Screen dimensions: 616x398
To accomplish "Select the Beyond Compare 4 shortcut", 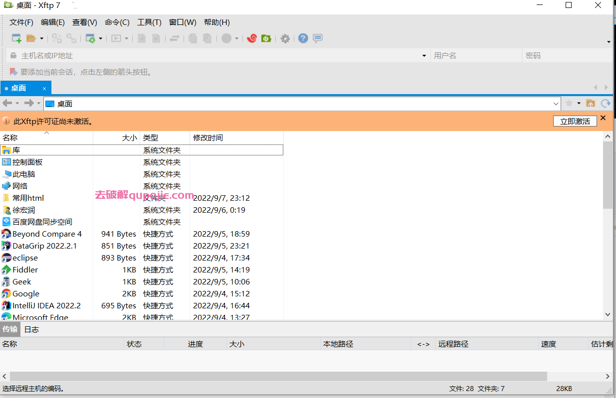I will 142,234.
